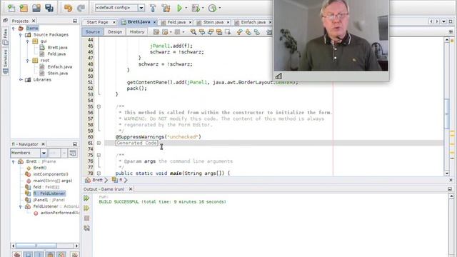The image size is (457, 257).
Task: Select the Brett.java editor tab
Action: 139,22
